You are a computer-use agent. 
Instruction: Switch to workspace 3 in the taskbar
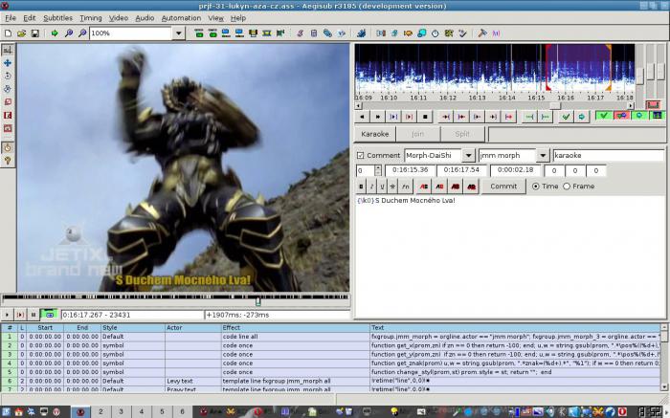click(121, 412)
